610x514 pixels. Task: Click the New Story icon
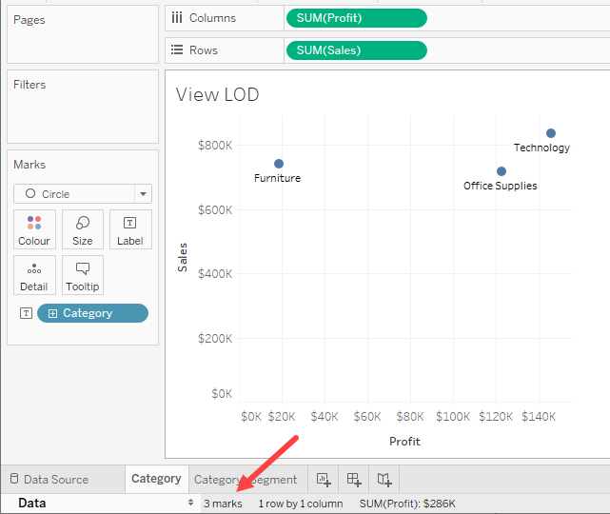(384, 480)
